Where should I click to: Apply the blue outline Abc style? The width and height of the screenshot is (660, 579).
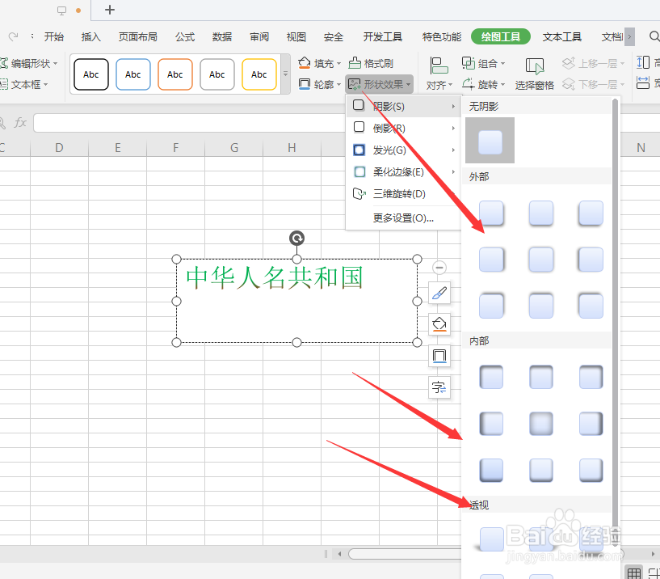[133, 74]
